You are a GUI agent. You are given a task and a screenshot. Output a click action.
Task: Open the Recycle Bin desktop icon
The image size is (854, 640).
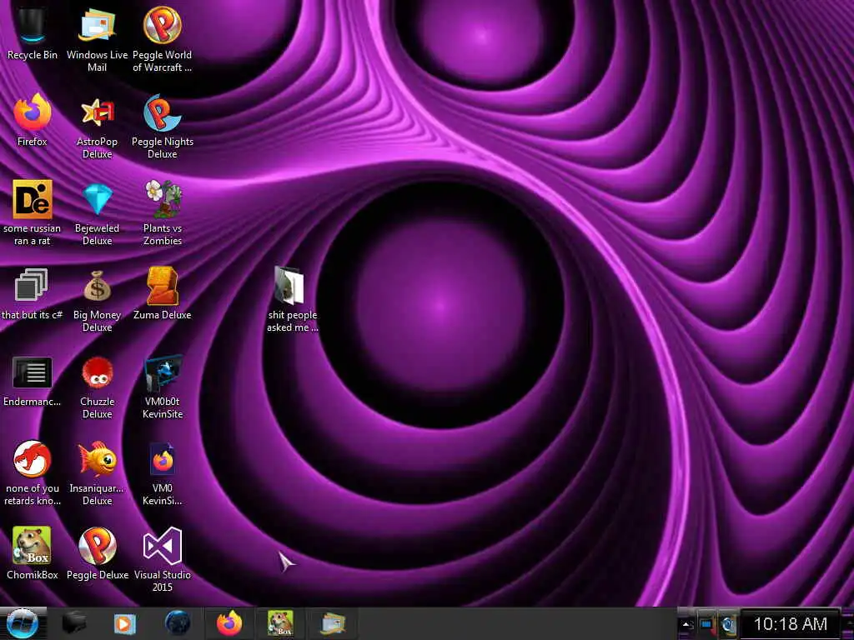(32, 33)
